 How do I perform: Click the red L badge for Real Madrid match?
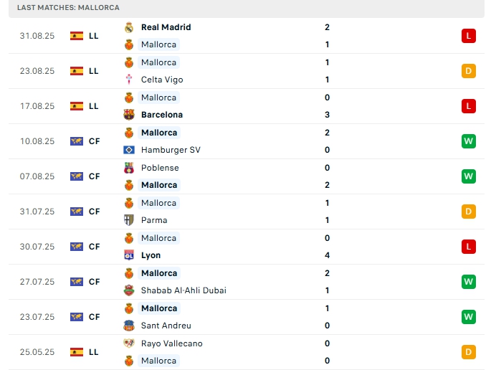pyautogui.click(x=469, y=36)
